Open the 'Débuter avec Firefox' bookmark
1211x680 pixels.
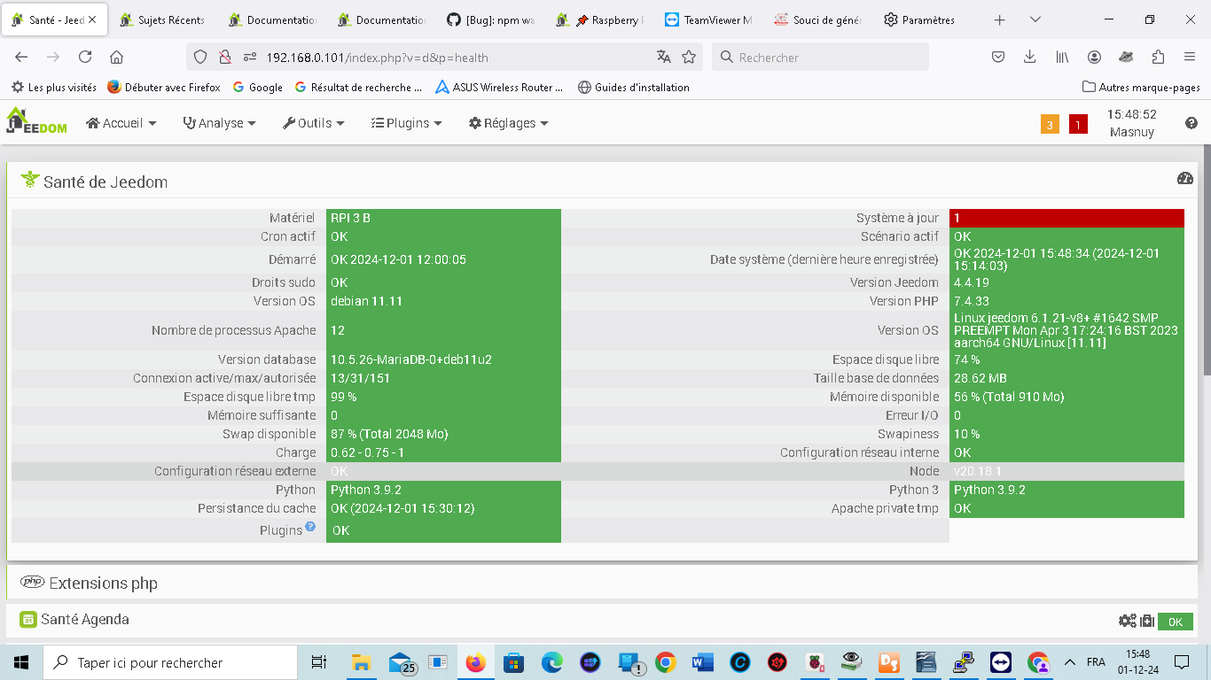164,88
